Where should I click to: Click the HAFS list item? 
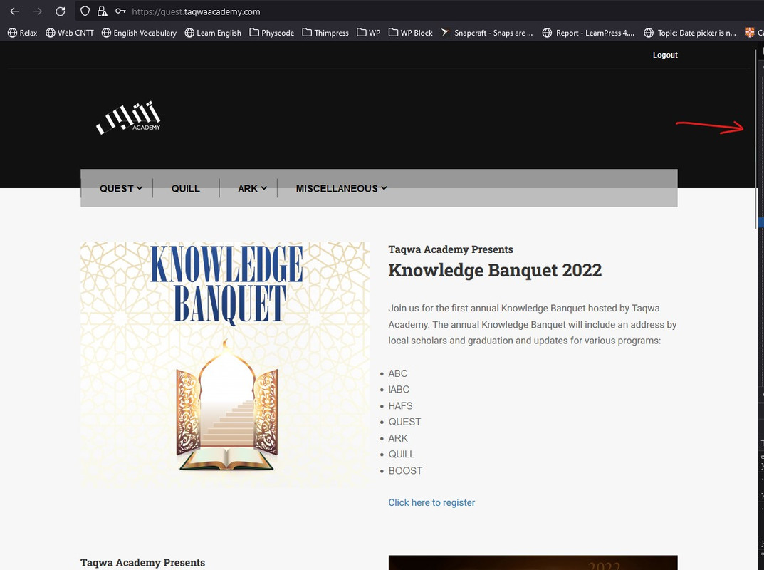pyautogui.click(x=400, y=405)
